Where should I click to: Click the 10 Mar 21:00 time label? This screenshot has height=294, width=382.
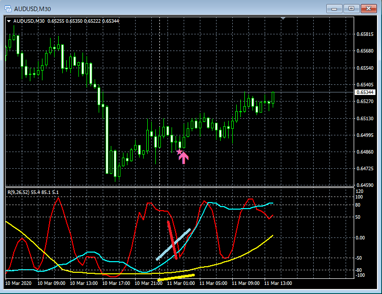(149, 283)
